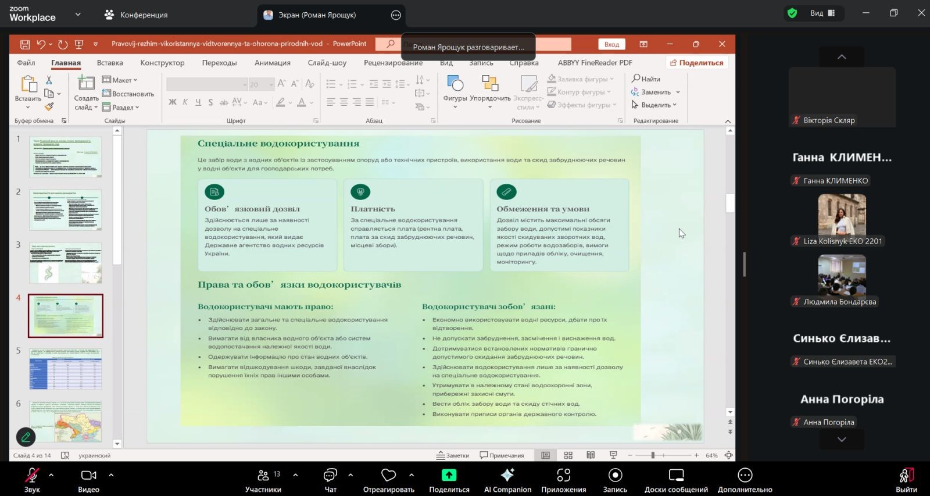
Task: Click the Отреагировать heart reaction icon
Action: coord(388,475)
